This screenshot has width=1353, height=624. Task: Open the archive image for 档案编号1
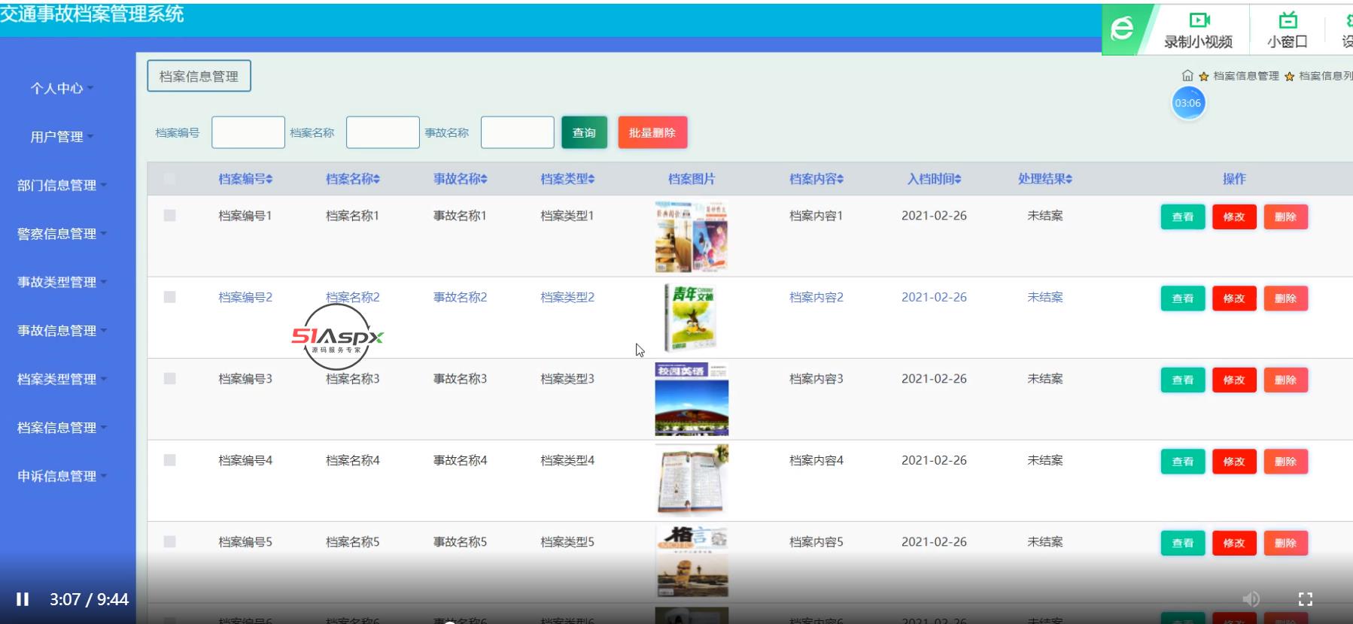point(692,237)
